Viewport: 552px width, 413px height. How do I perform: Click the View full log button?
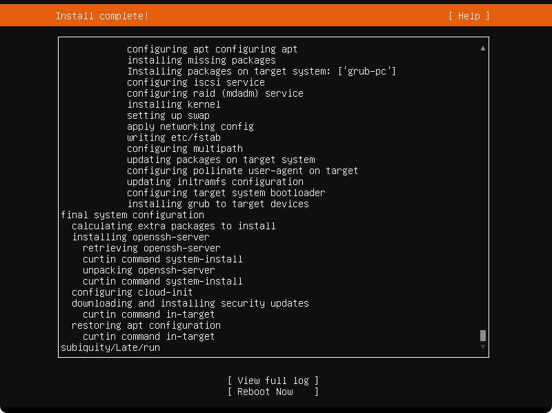point(273,381)
